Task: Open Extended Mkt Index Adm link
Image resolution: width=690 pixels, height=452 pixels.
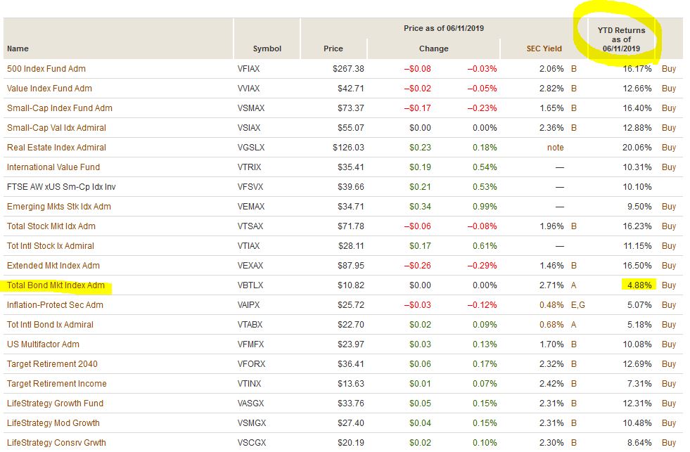Action: (53, 266)
